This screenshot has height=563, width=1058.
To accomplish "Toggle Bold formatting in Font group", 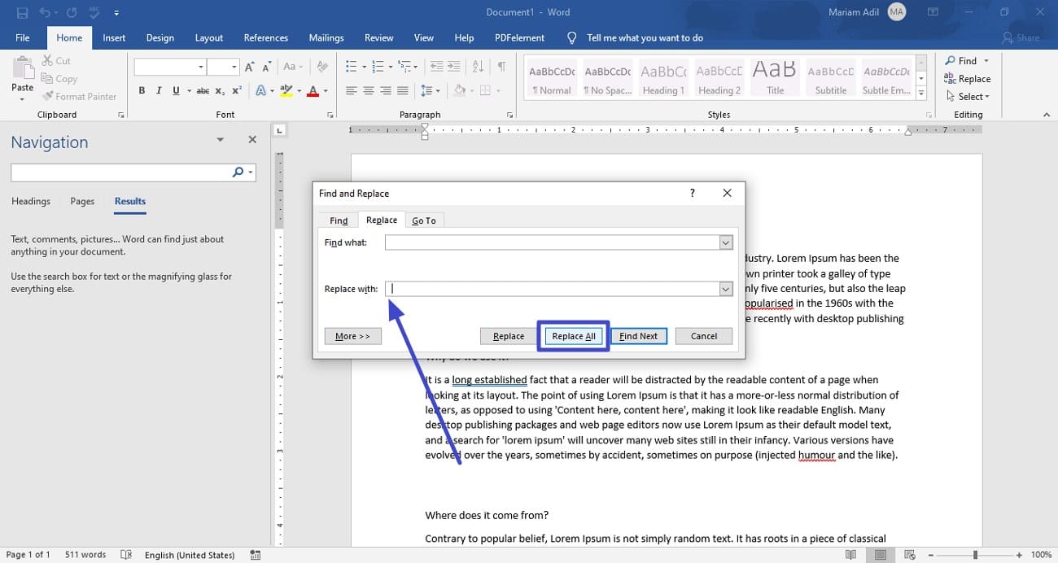I will click(x=142, y=90).
